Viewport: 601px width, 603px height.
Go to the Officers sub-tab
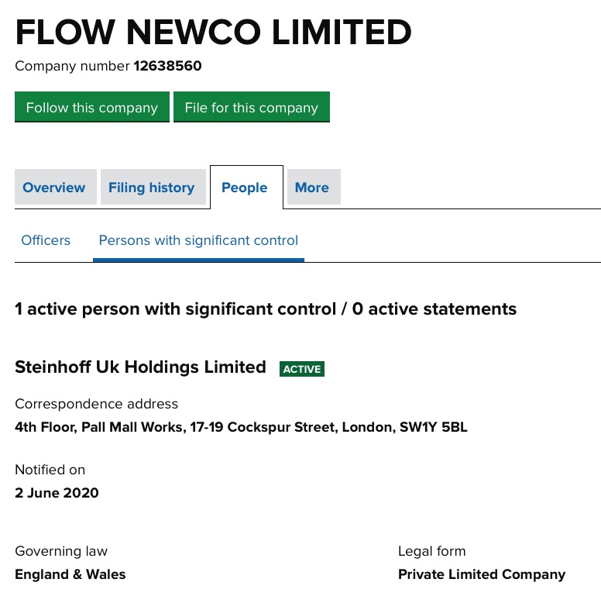tap(46, 240)
